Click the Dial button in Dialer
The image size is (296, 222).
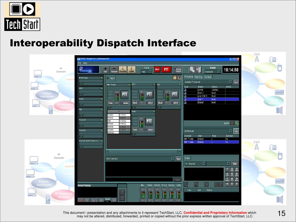(234, 164)
